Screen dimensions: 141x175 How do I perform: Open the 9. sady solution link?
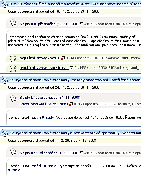click(14, 170)
